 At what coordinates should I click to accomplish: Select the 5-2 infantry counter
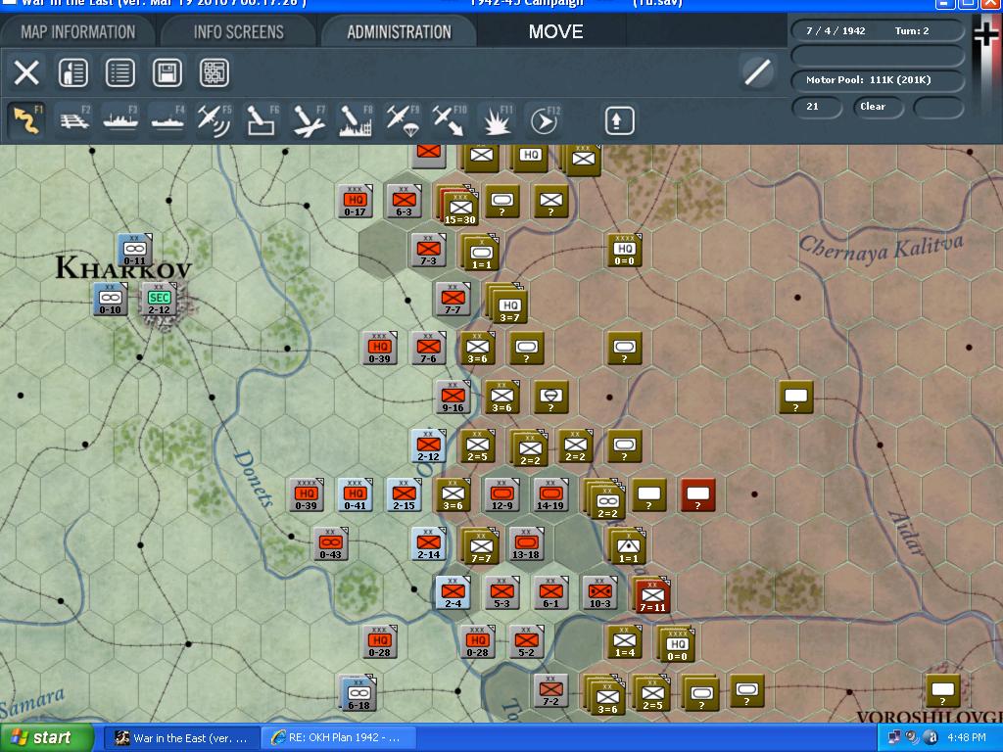click(x=526, y=642)
